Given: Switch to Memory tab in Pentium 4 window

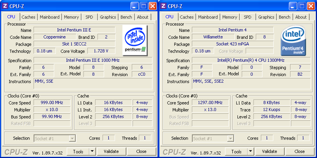Looking at the screenshot, I should tap(230, 17).
